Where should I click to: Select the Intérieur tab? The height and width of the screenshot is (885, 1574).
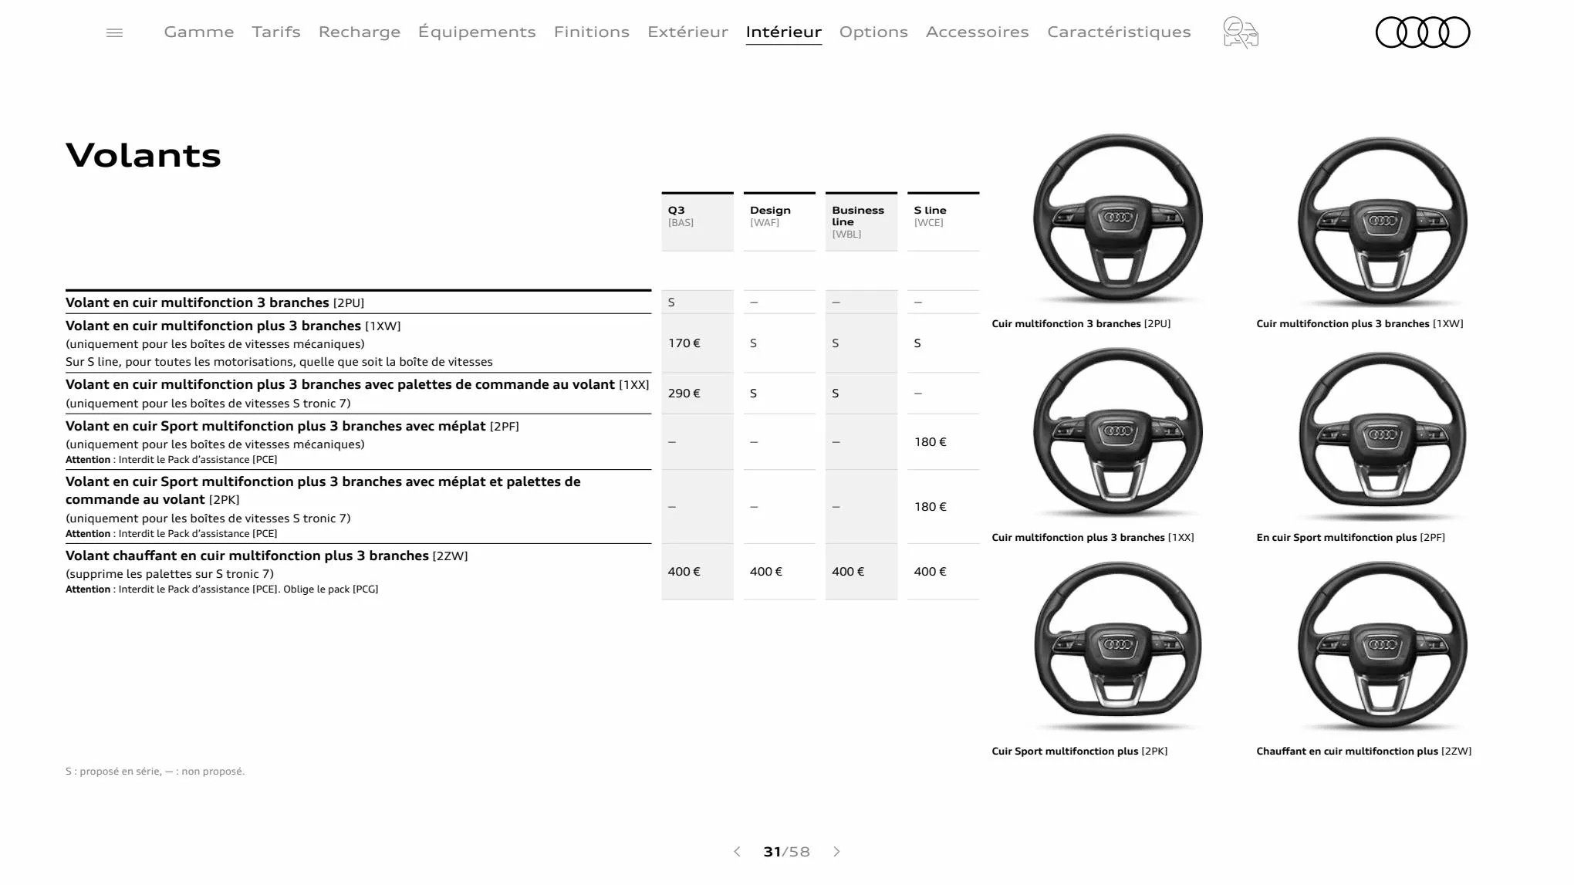pyautogui.click(x=784, y=32)
